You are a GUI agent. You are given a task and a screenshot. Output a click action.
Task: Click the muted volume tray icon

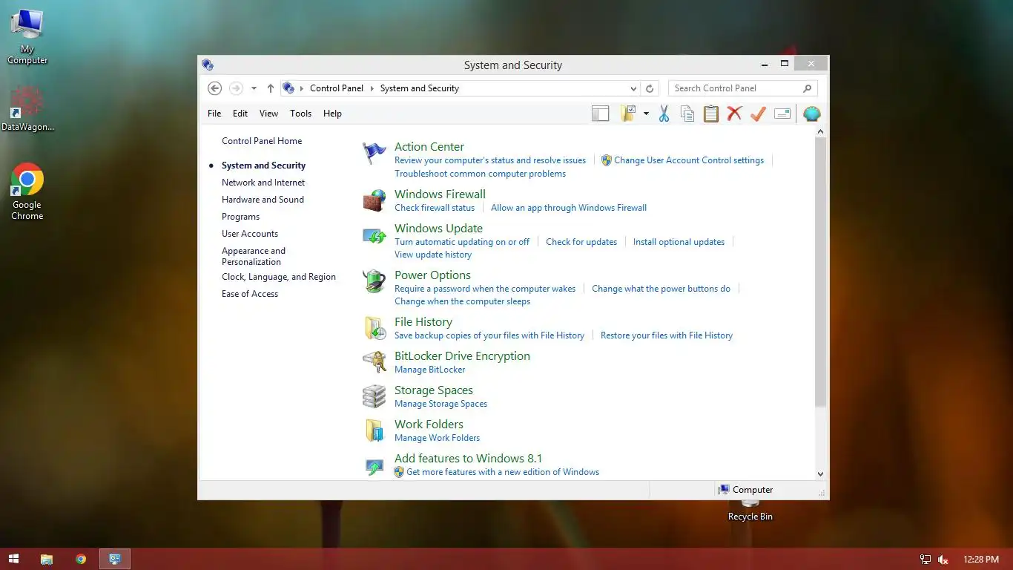(x=943, y=560)
